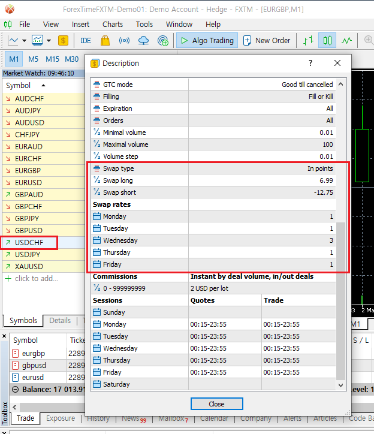Click the Signals broadcast icon

tap(124, 41)
